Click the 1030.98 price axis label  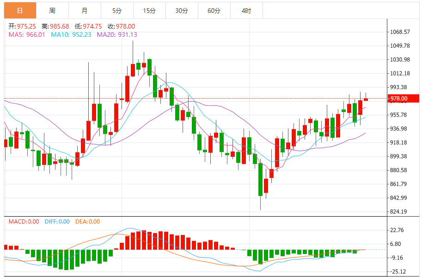400,59
